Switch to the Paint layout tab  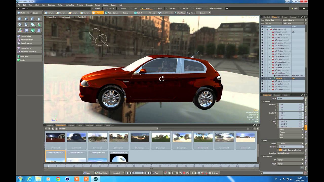[x=135, y=8]
